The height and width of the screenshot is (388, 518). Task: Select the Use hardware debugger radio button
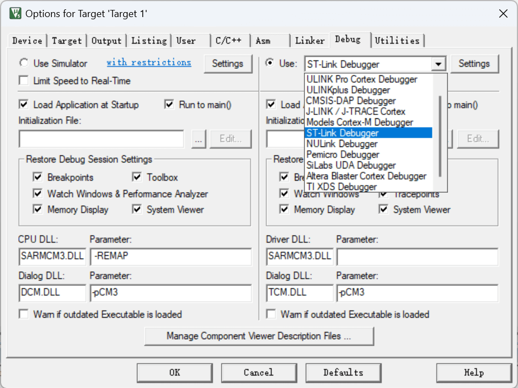(270, 63)
